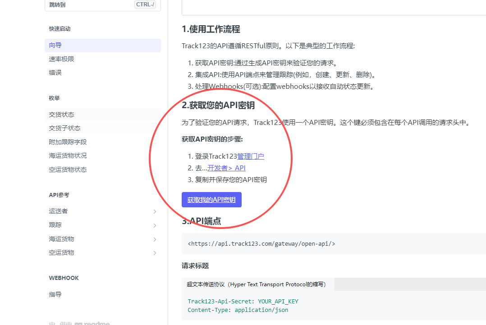Expand the 空运货物 API section chevron
The height and width of the screenshot is (325, 486).
pyautogui.click(x=155, y=253)
